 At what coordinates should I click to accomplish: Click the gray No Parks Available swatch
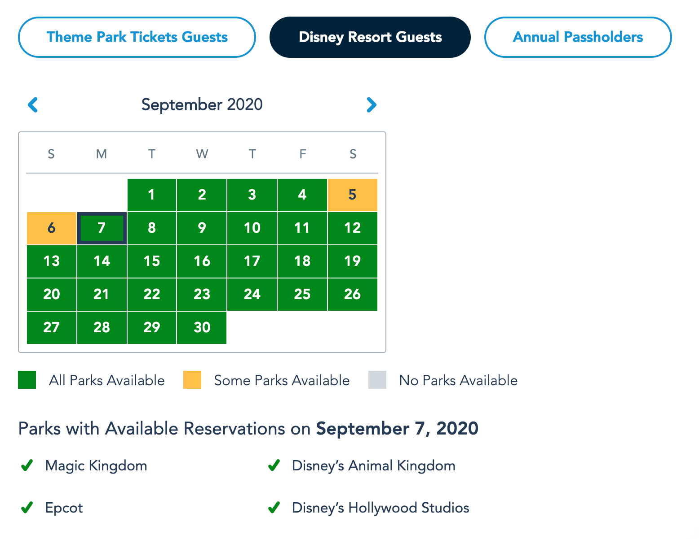click(x=377, y=380)
